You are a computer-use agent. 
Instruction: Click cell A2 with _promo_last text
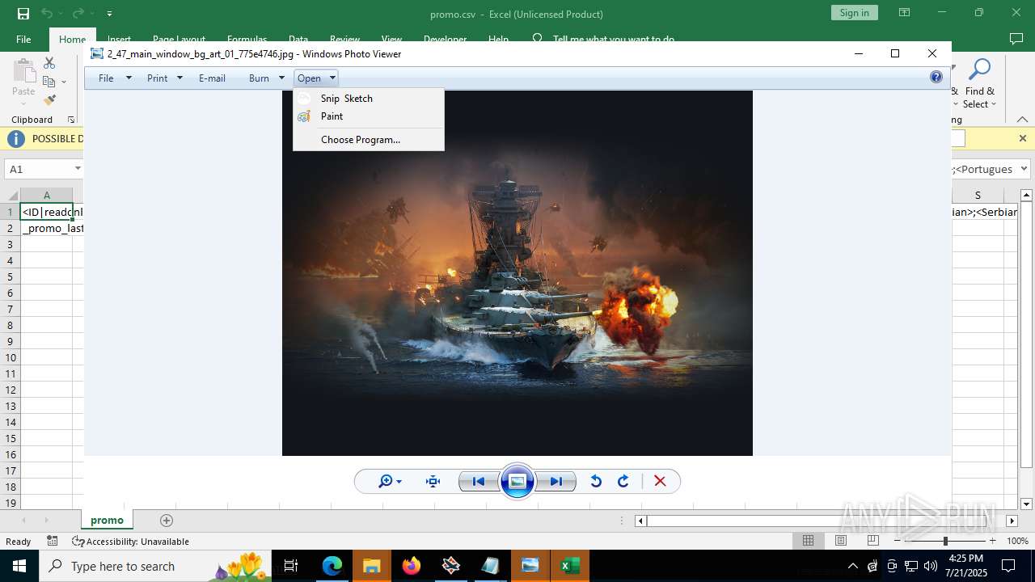[x=47, y=228]
